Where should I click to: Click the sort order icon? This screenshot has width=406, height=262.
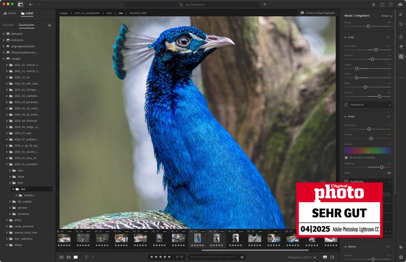click(x=87, y=257)
